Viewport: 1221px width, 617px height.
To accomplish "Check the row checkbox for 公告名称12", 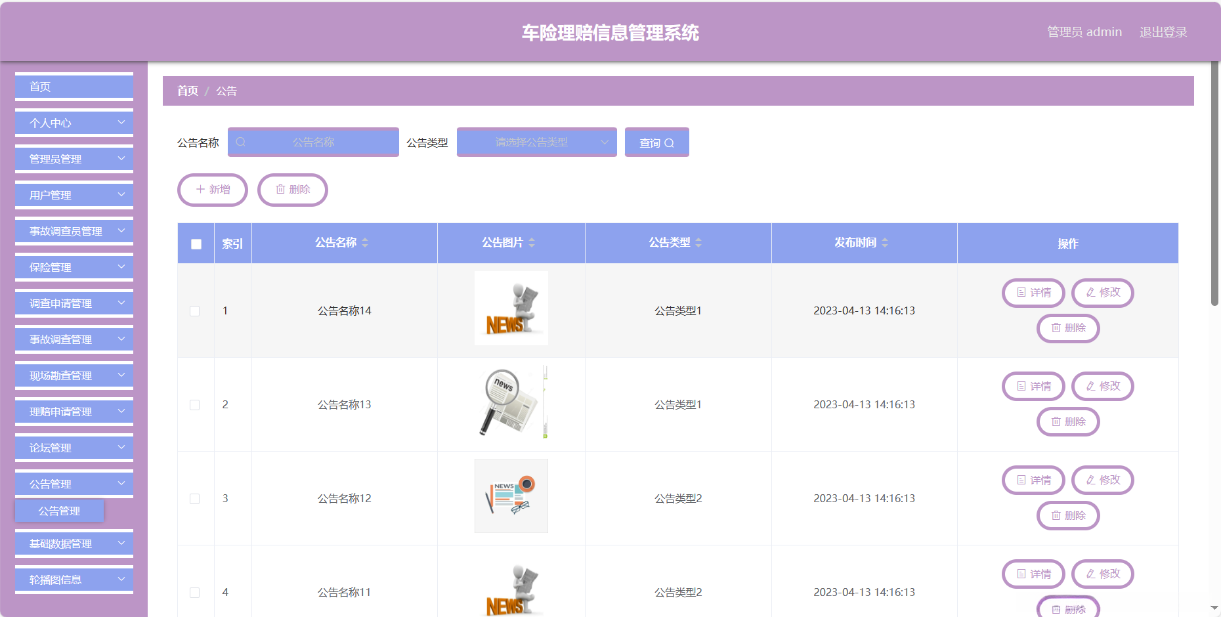I will (194, 498).
